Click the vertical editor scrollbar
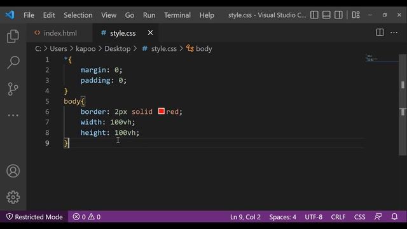This screenshot has height=229, width=407. coord(403,105)
